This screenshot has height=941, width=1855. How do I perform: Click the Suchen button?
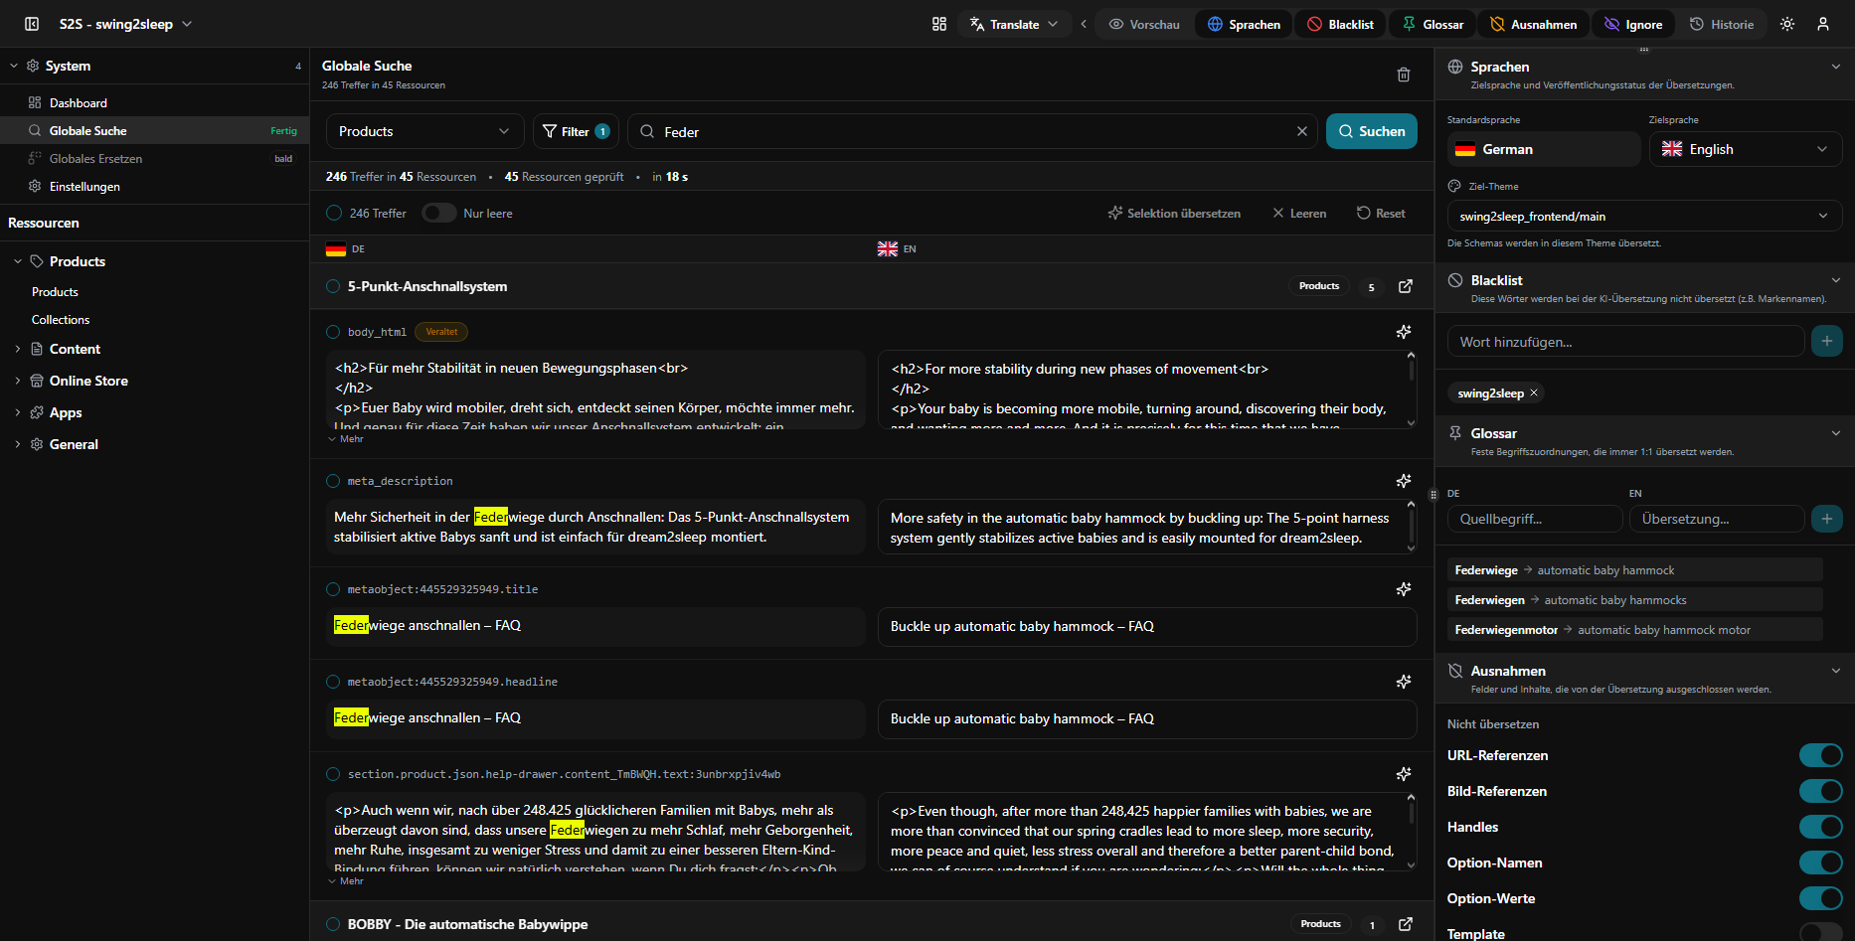1372,131
